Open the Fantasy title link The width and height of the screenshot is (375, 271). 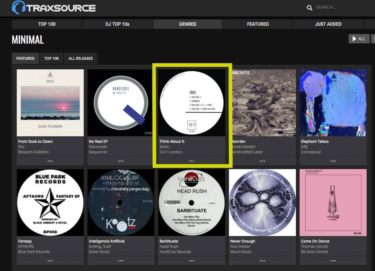click(25, 241)
